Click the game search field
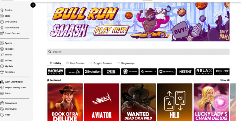The image size is (242, 121). [x=138, y=52]
